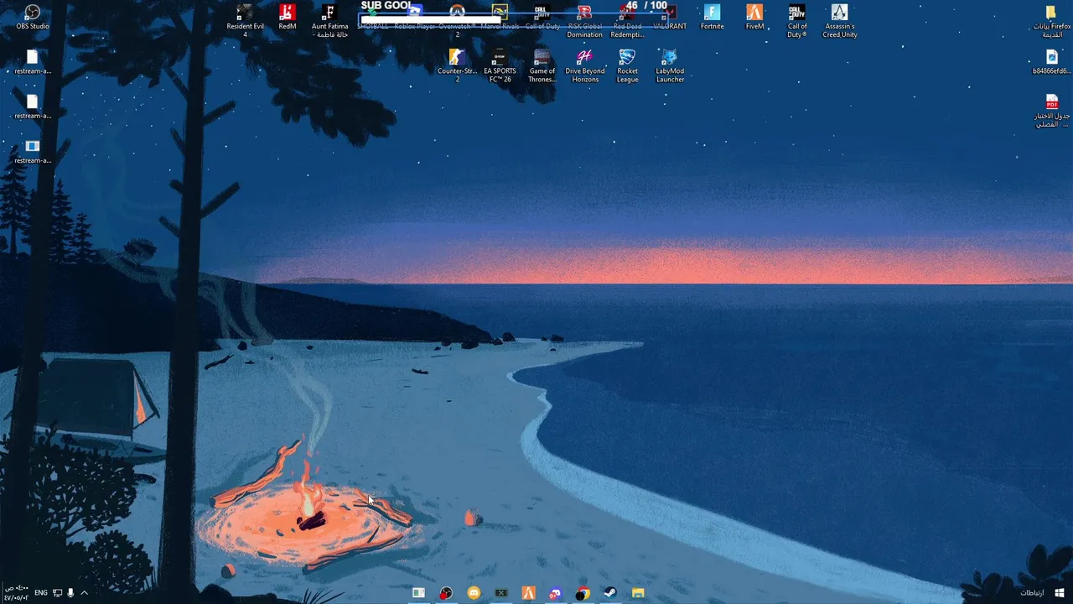Open the OBS Studio desktop shortcut

click(33, 17)
